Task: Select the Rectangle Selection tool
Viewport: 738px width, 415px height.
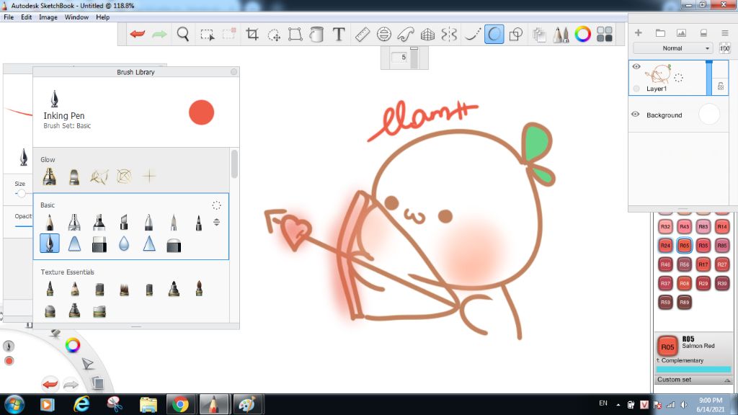Action: (x=207, y=35)
